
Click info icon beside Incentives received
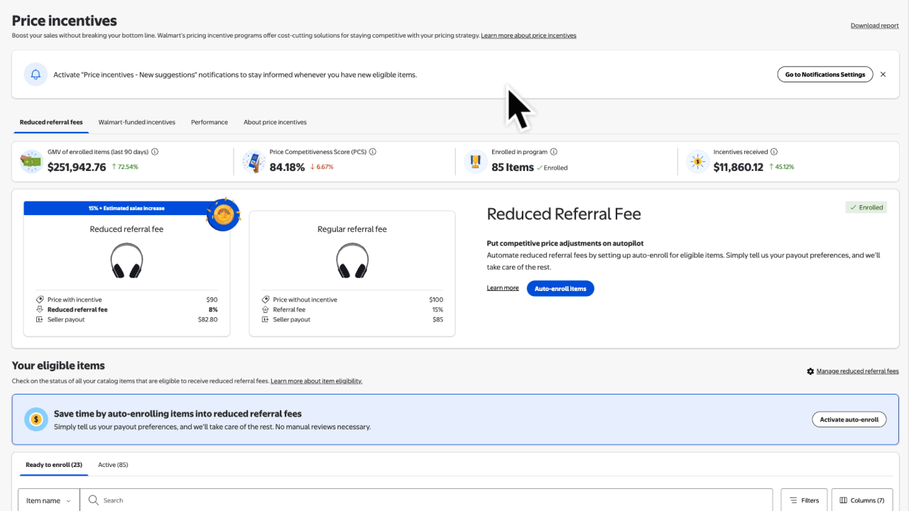[x=774, y=152]
